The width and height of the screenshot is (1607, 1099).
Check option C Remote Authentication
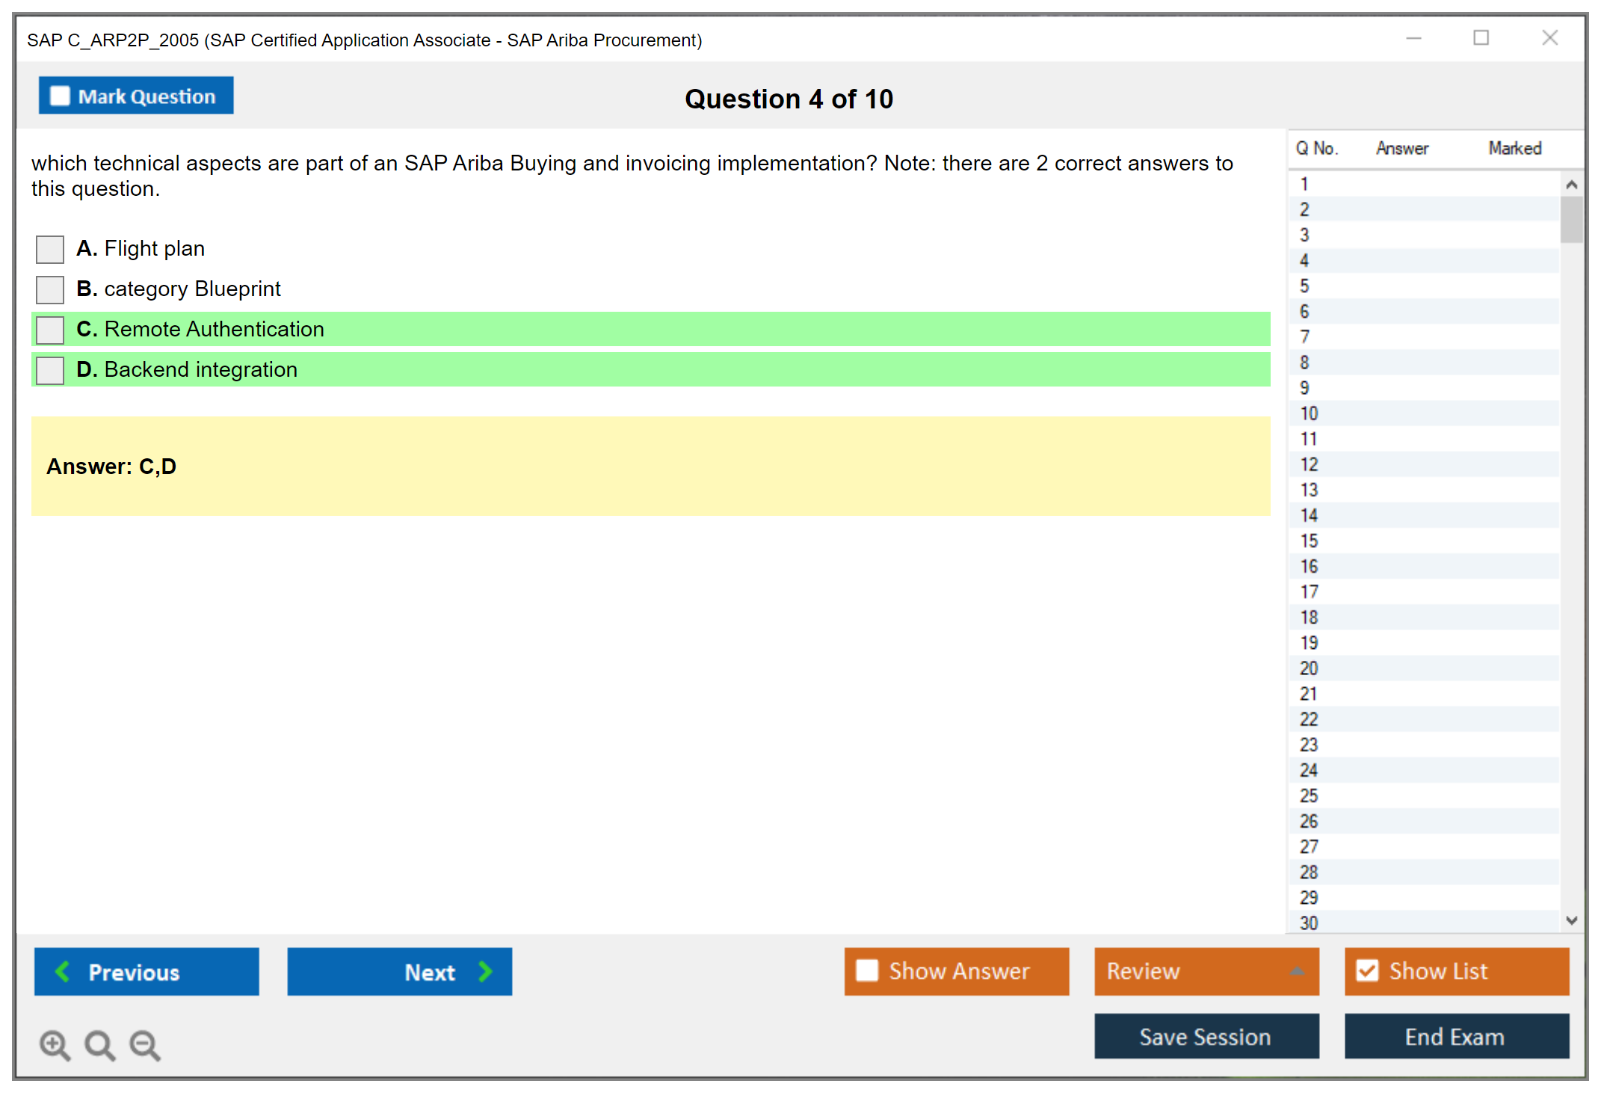[50, 330]
